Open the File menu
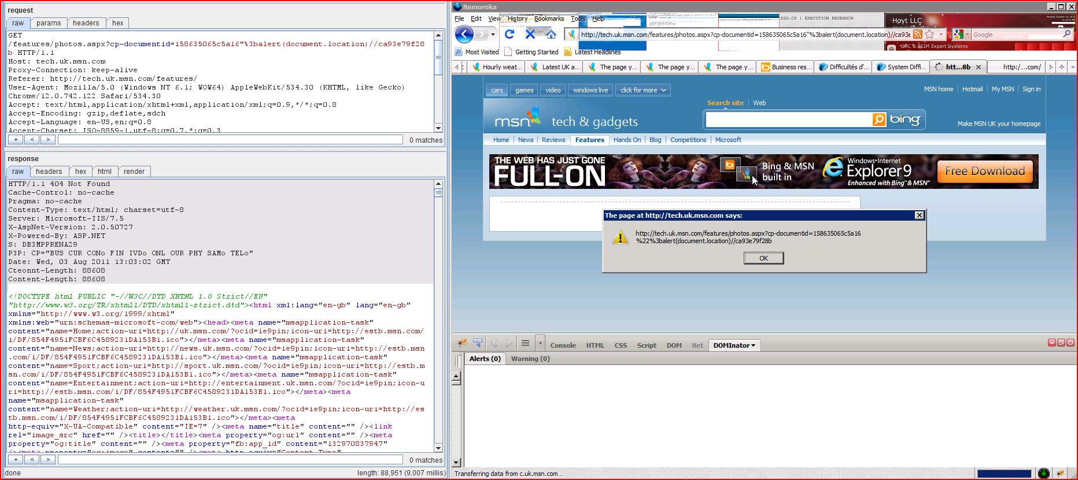Viewport: 1078px width, 480px height. tap(459, 18)
